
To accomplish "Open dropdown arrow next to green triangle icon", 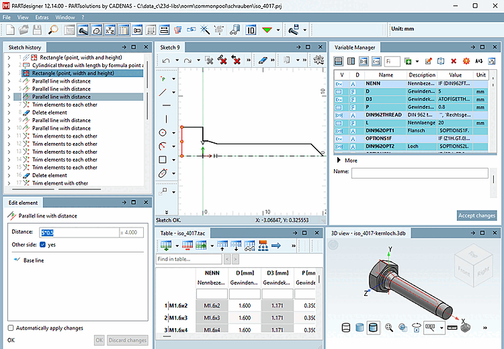I will point(278,30).
